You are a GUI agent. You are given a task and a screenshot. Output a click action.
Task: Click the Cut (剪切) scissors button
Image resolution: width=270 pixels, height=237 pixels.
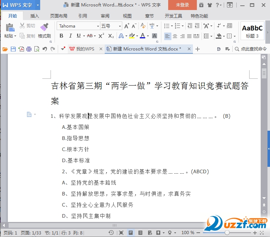tap(27, 26)
